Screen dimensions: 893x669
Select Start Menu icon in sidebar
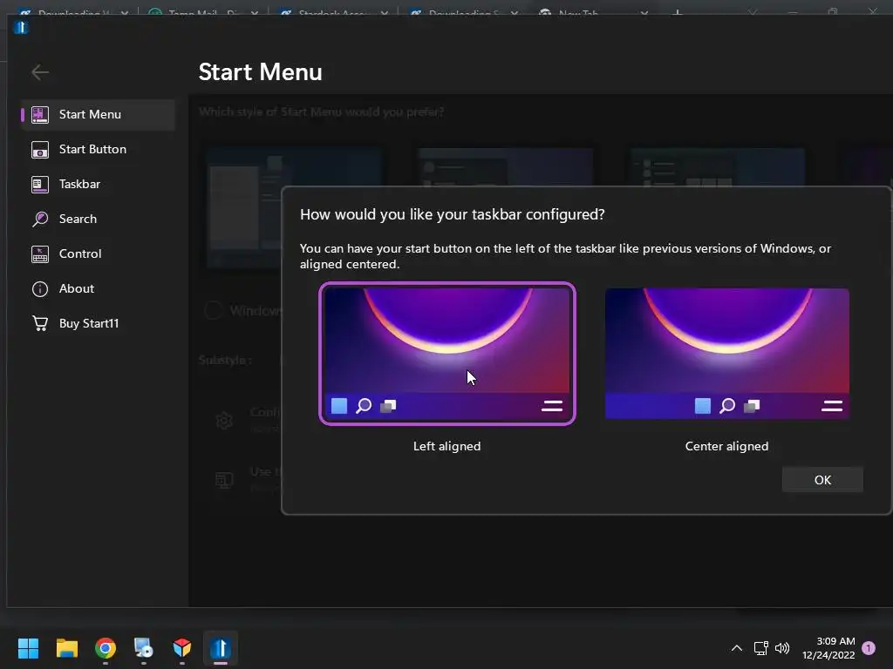(x=40, y=114)
